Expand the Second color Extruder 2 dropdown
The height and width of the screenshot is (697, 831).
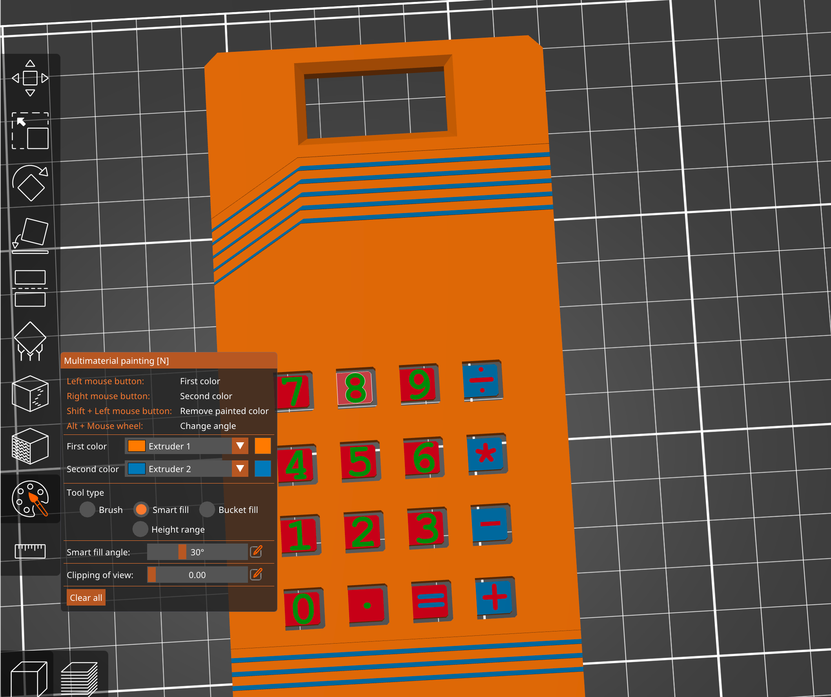point(186,469)
